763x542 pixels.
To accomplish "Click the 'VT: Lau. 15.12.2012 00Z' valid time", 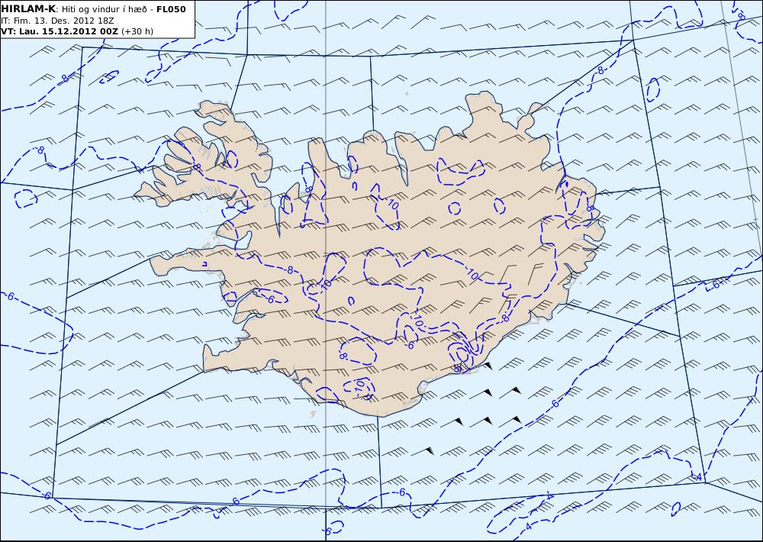I will 60,31.
